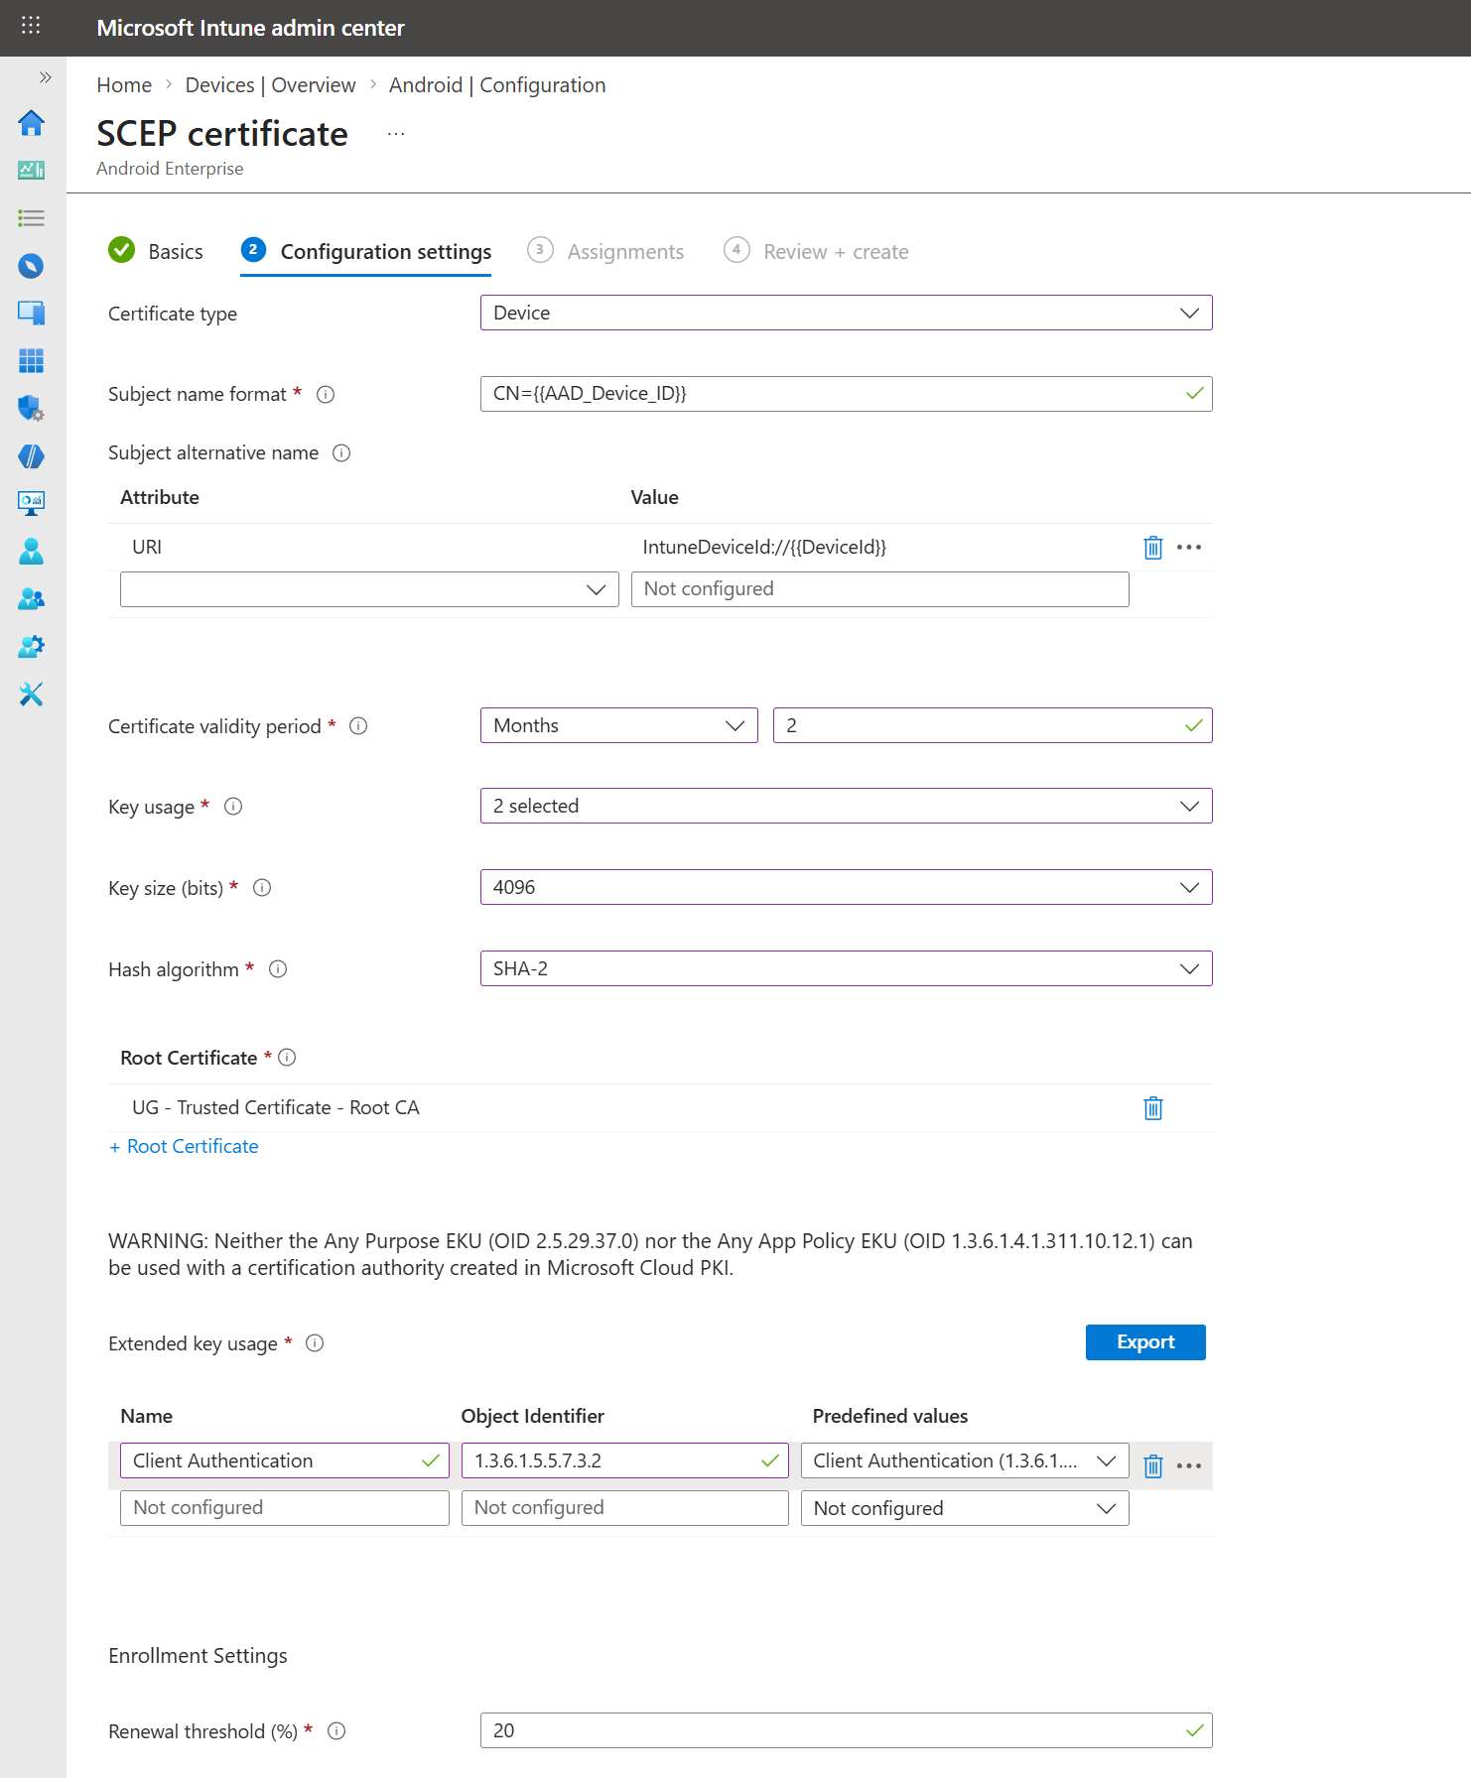The width and height of the screenshot is (1471, 1778).
Task: Click the Home breadcrumb link
Action: (x=124, y=85)
